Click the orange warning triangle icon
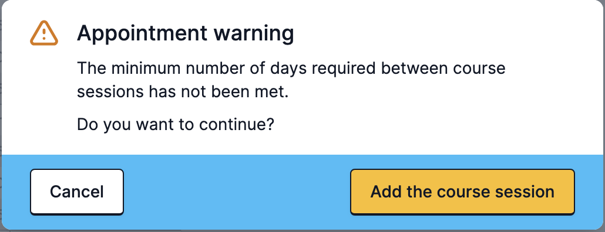 click(x=44, y=33)
